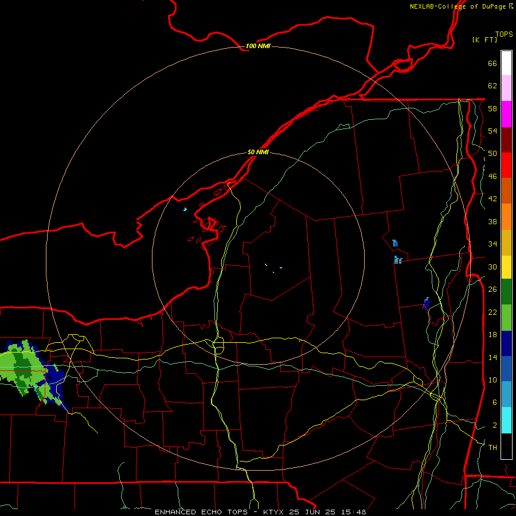Pick the light green legend swatch
516x516 pixels.
pyautogui.click(x=506, y=318)
